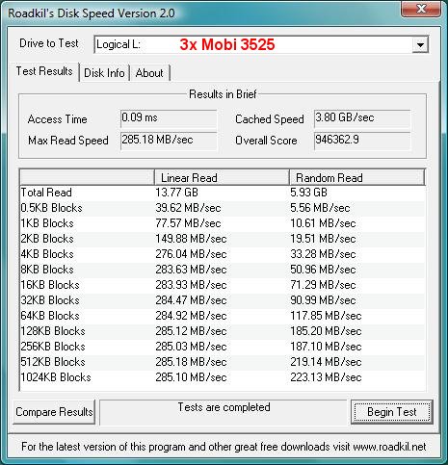Select the 2KB Blocks row label
Image resolution: width=448 pixels, height=465 pixels.
point(47,239)
